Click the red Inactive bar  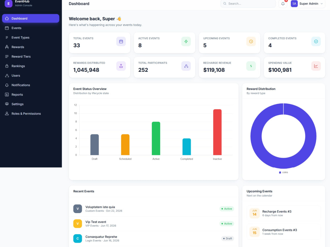tap(217, 132)
